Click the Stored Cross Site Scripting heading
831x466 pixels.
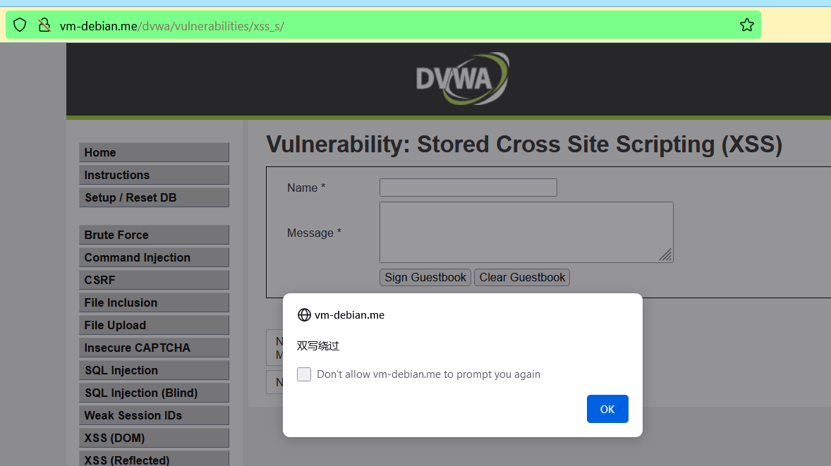(x=523, y=145)
